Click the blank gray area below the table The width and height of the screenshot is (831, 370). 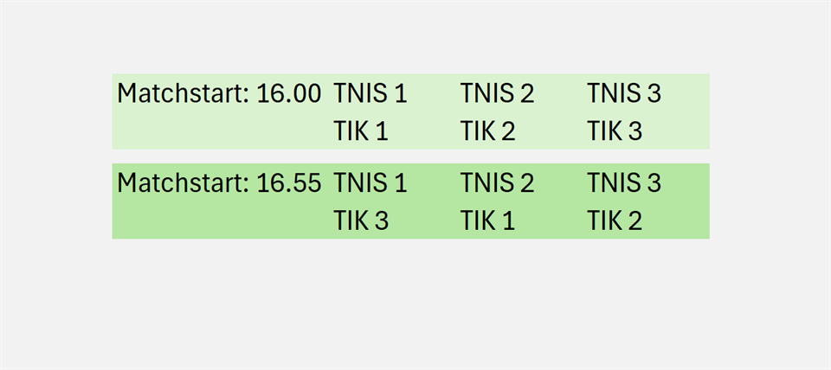pos(410,303)
